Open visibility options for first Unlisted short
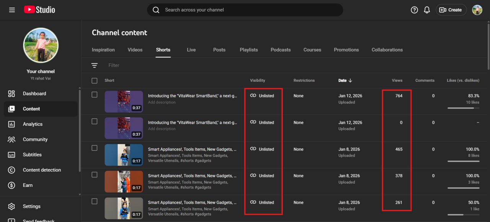 pyautogui.click(x=263, y=96)
